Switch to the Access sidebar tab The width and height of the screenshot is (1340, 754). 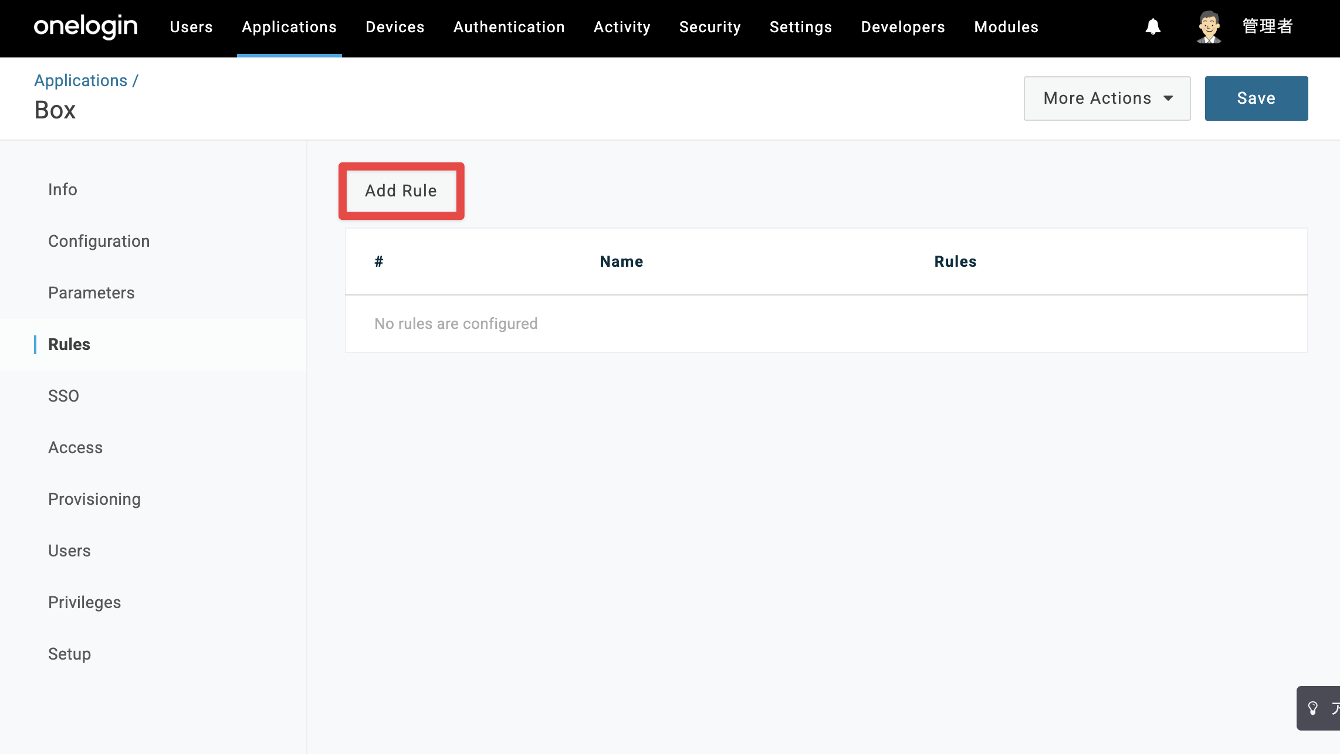(x=76, y=447)
